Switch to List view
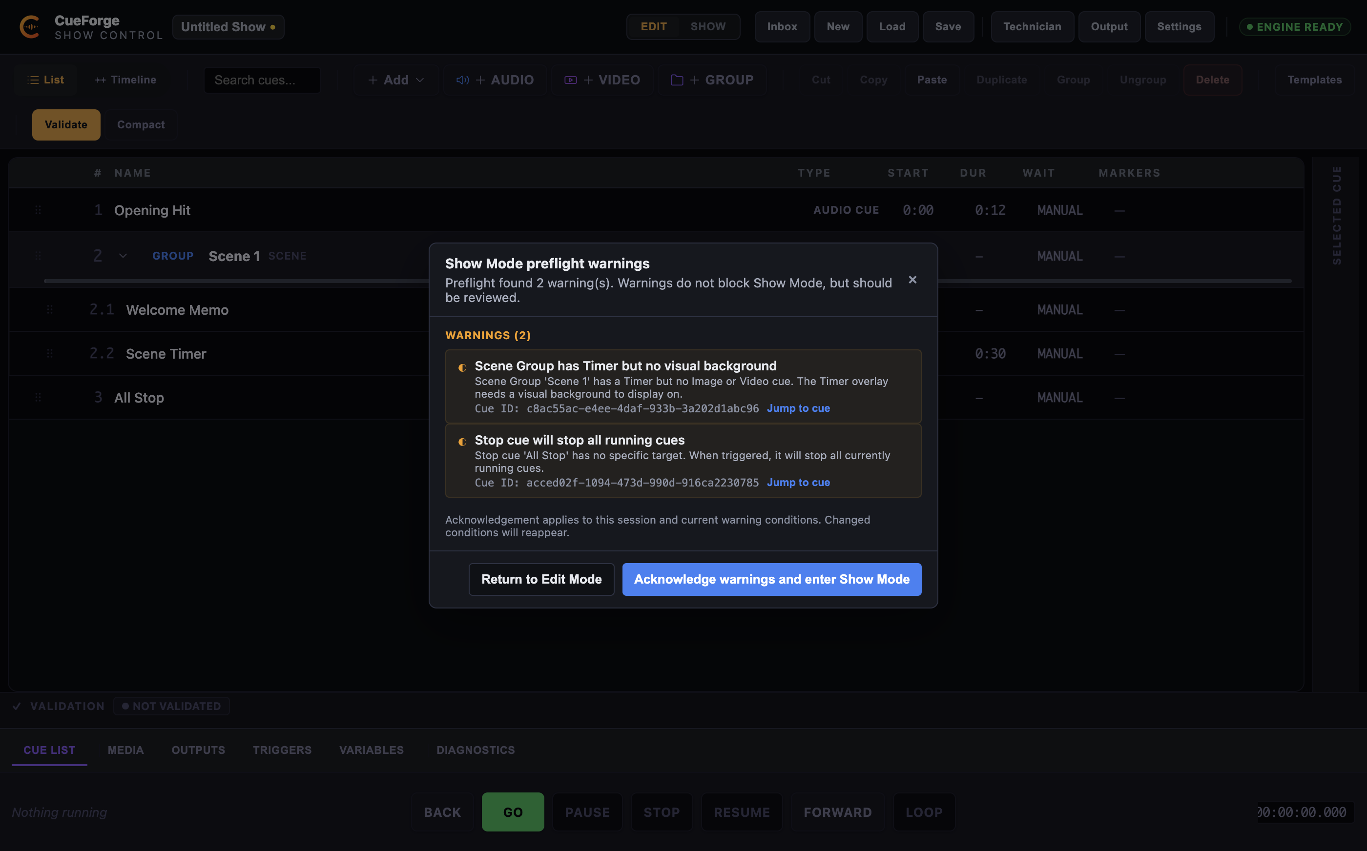Screen dimensions: 1367x851 click(45, 80)
